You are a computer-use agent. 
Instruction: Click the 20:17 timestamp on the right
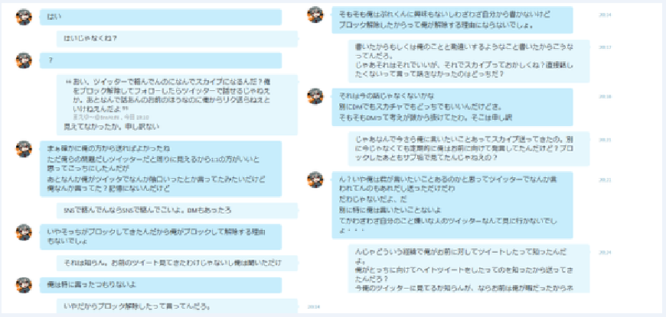[x=605, y=47]
